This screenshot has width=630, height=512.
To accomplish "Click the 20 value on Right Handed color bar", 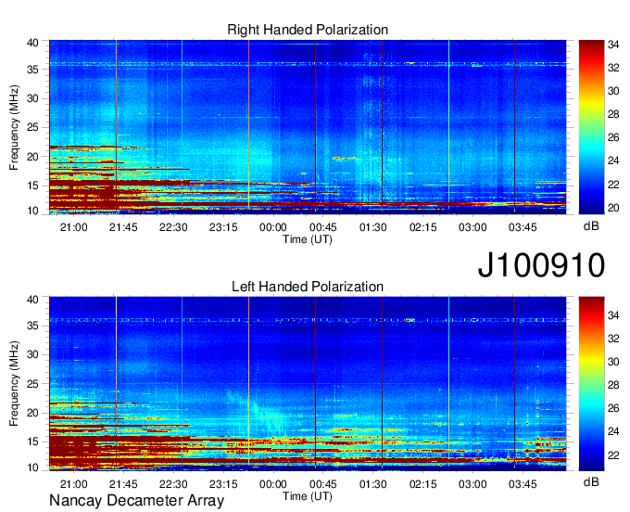I will (613, 208).
